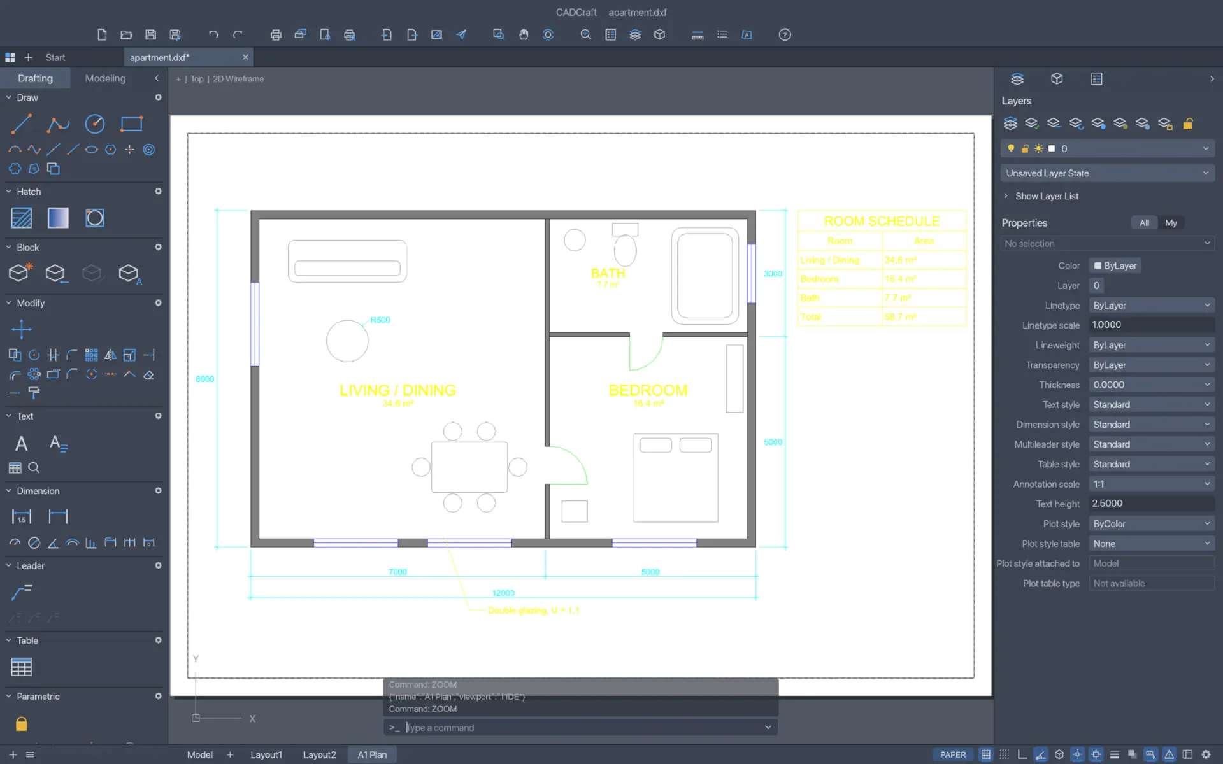Toggle lineweight display in status bar
This screenshot has width=1223, height=764.
pyautogui.click(x=1114, y=754)
